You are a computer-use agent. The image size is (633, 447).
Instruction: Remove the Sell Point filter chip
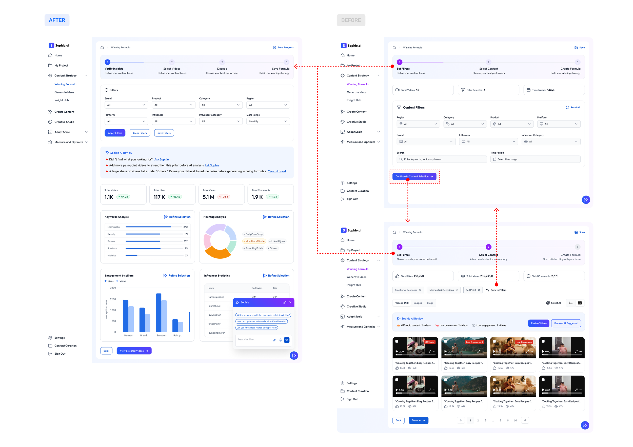pyautogui.click(x=479, y=290)
